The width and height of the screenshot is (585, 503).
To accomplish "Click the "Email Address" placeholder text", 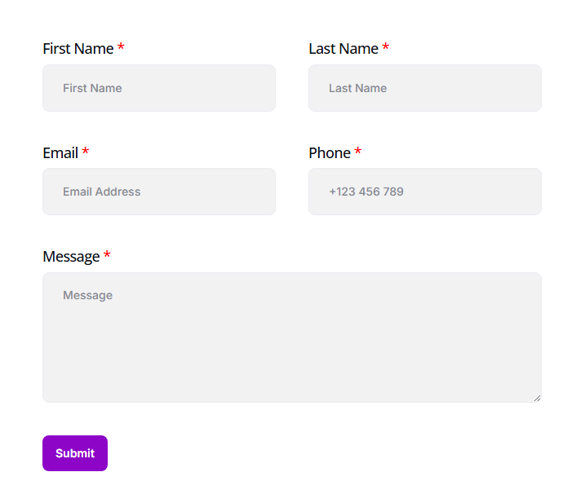I will click(102, 192).
